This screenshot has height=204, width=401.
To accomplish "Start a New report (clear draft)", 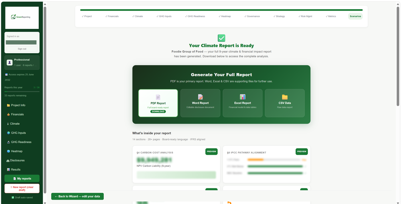I will coord(22,189).
